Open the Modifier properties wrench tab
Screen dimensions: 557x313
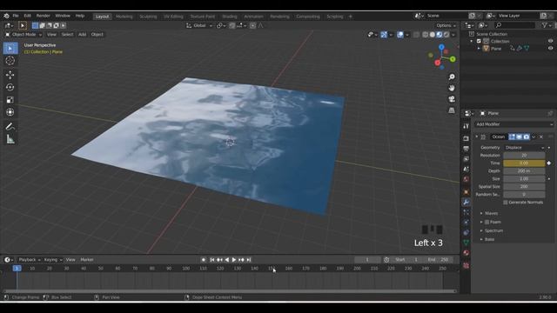click(x=466, y=203)
